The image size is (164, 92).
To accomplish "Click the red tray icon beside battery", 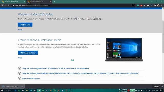I will [129, 90].
